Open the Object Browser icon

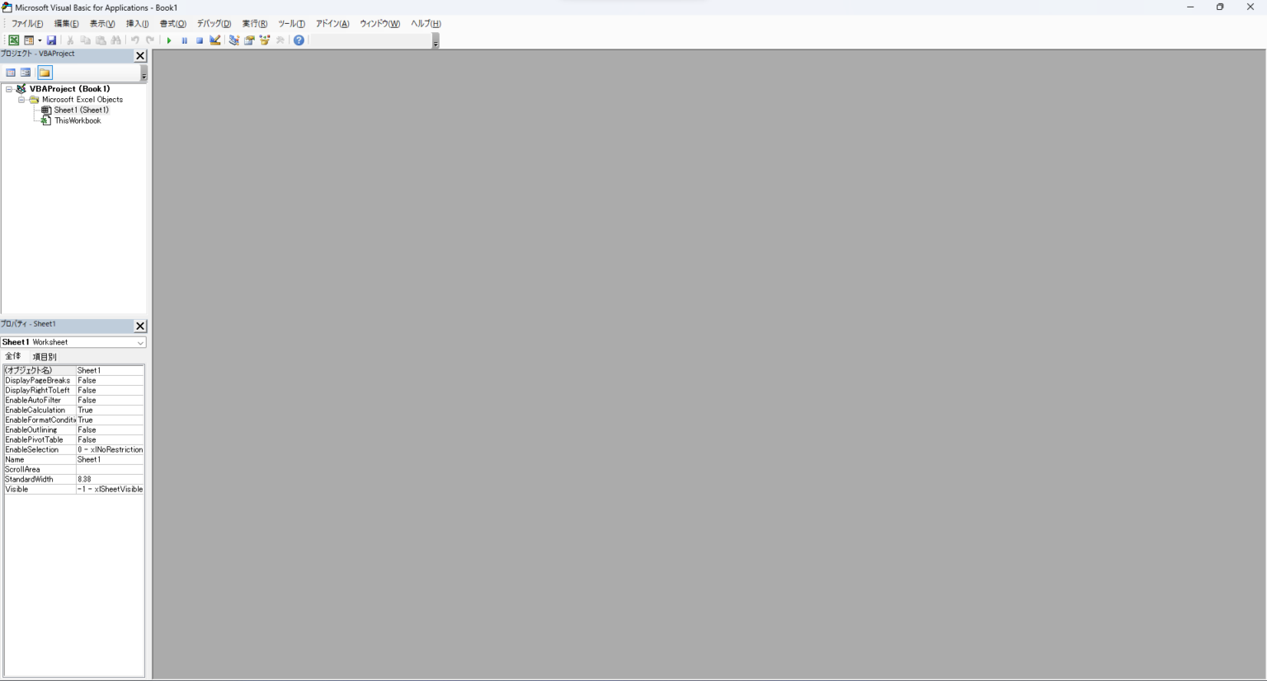[266, 40]
